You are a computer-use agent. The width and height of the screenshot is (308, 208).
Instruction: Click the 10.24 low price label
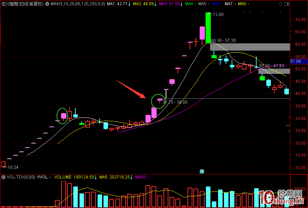pyautogui.click(x=13, y=167)
